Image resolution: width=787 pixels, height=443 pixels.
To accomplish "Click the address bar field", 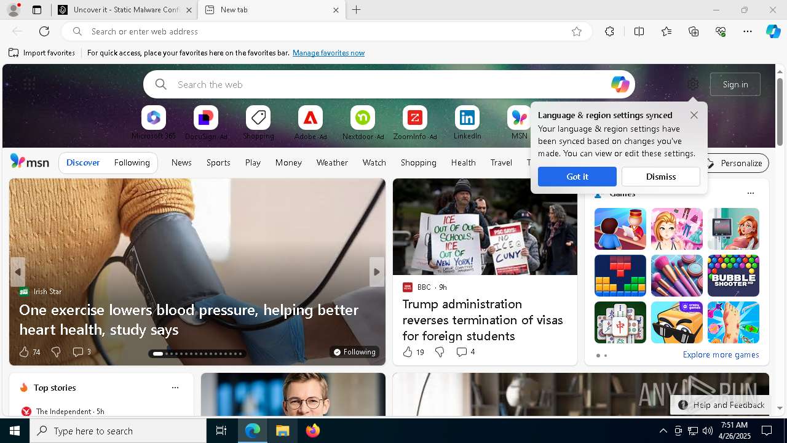I will click(326, 31).
